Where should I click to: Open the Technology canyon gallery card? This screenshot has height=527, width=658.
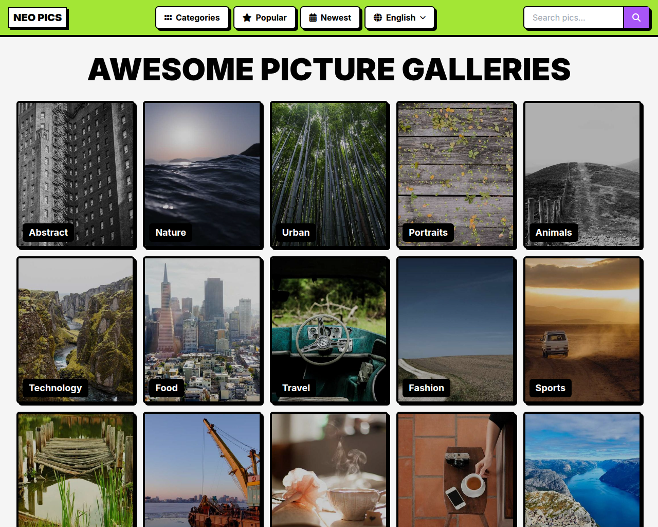76,330
